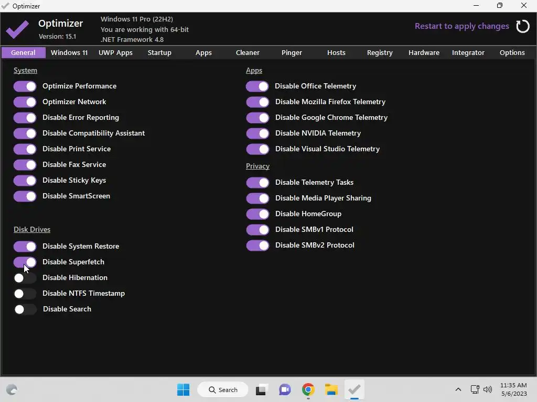Select the General tab
Image resolution: width=537 pixels, height=402 pixels.
[x=23, y=53]
